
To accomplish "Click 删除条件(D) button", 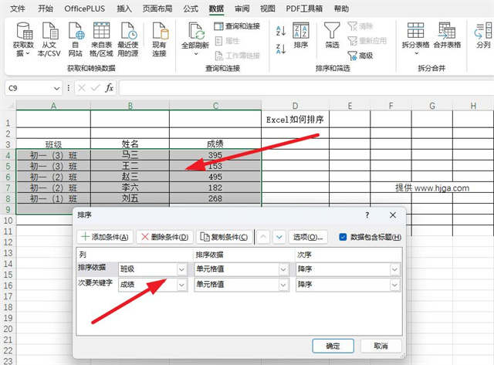I will [164, 237].
